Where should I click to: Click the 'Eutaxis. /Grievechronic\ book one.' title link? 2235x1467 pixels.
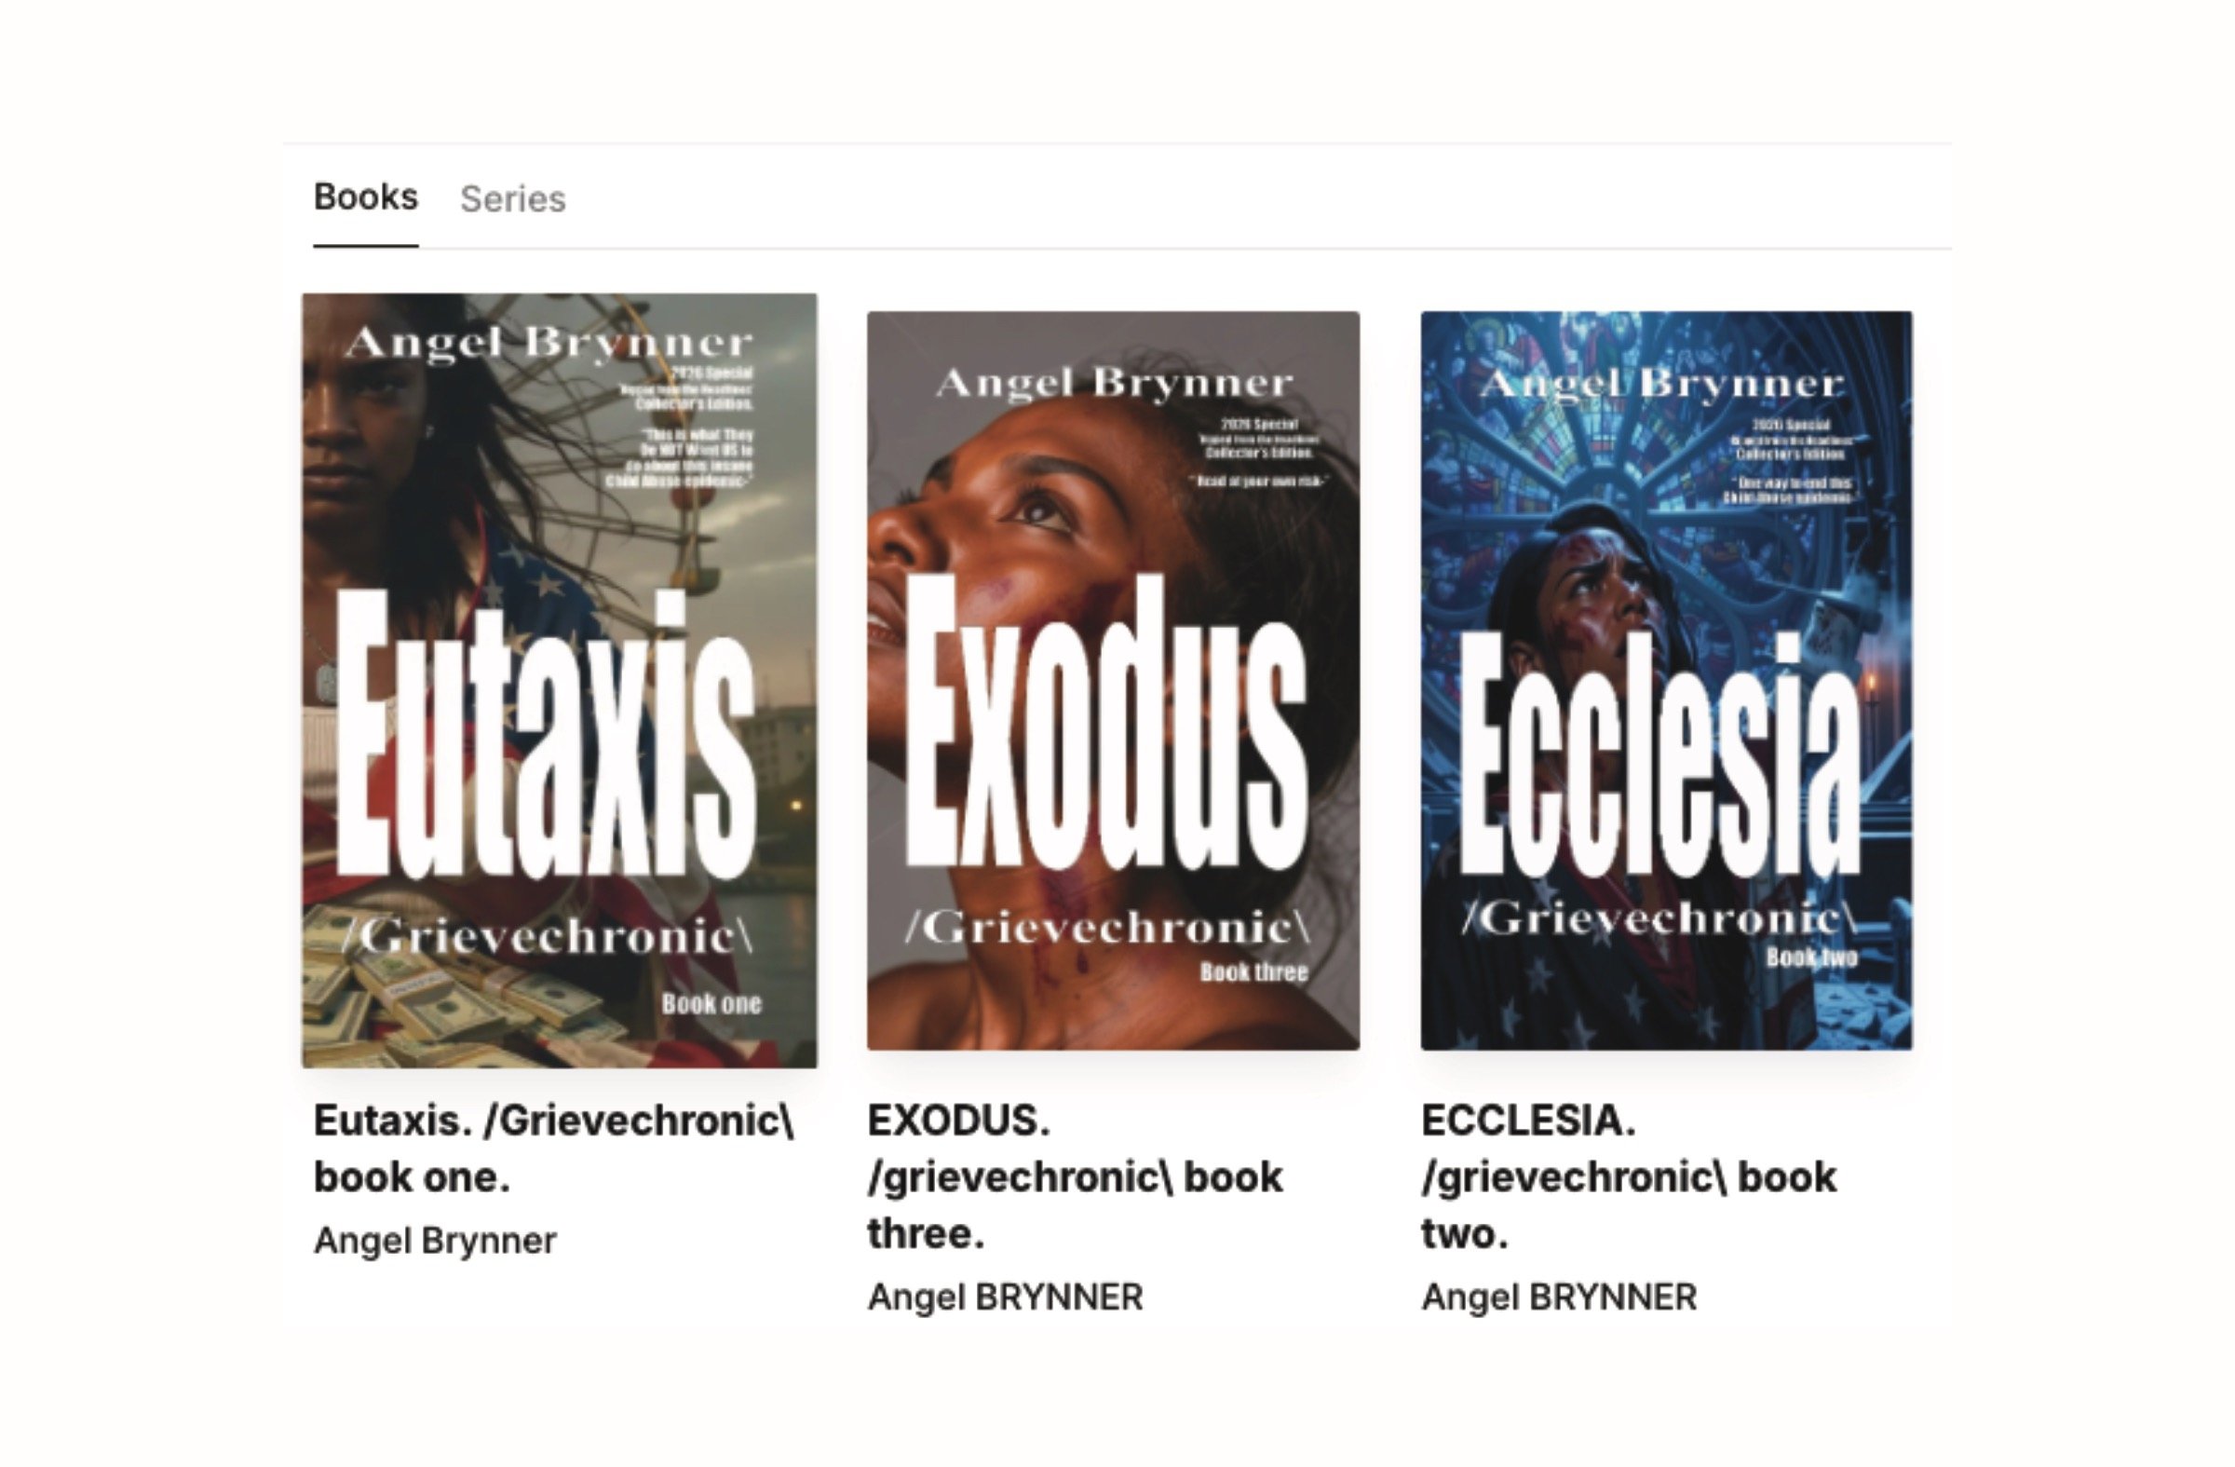point(554,1148)
